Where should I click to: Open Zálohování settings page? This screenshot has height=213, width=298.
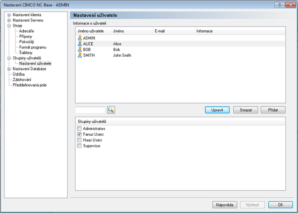pyautogui.click(x=22, y=80)
